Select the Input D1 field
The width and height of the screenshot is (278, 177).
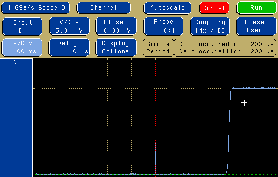(22, 26)
